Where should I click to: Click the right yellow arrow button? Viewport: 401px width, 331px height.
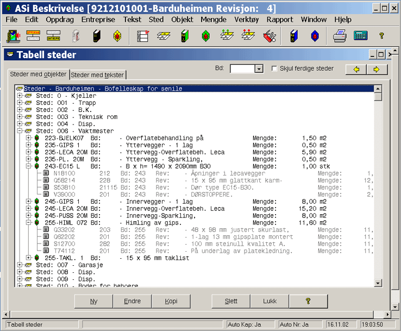click(x=377, y=70)
